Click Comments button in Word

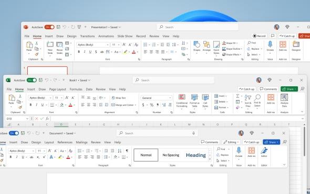210,142
